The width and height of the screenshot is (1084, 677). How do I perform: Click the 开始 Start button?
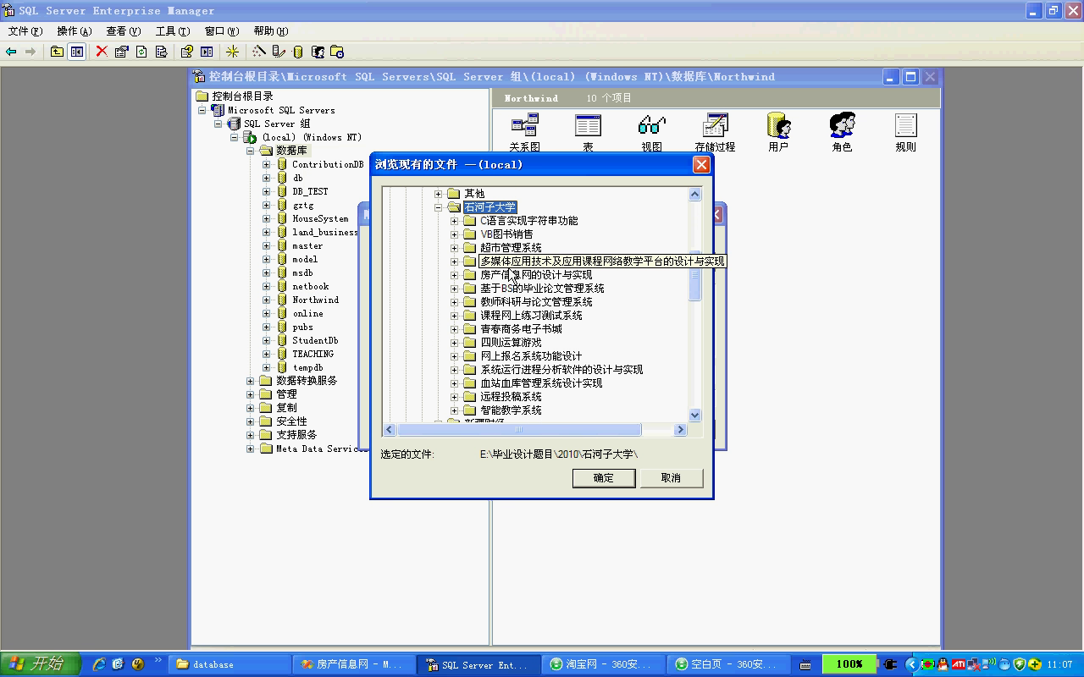click(41, 664)
